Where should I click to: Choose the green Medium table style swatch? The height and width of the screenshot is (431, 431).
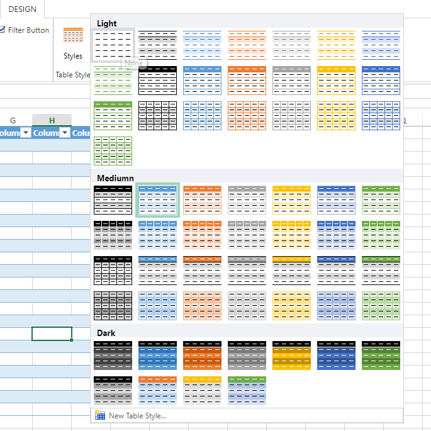point(381,200)
